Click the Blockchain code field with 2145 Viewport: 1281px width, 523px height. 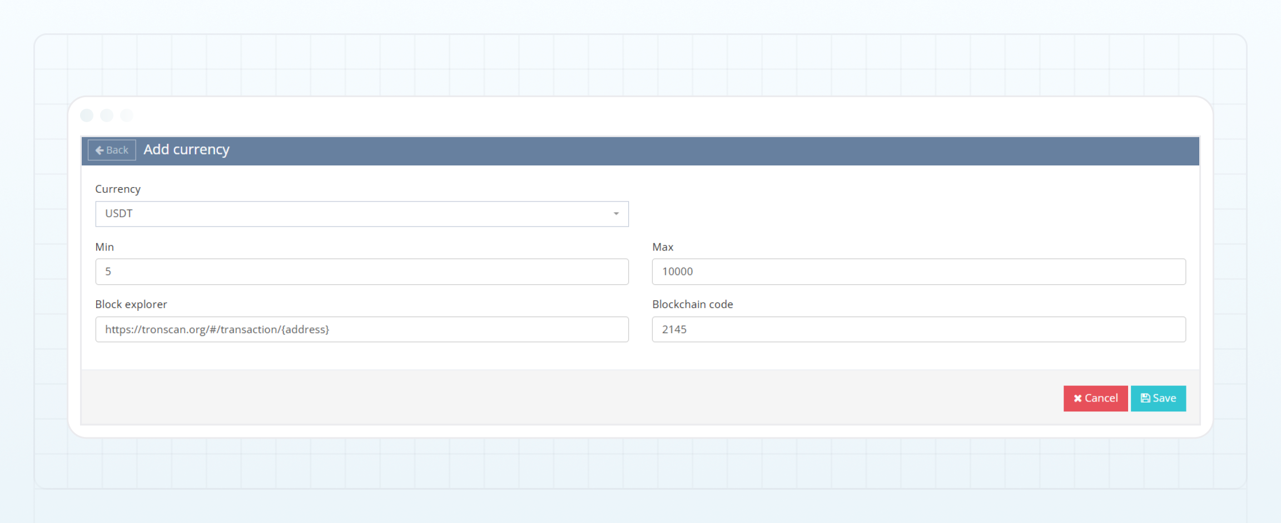[918, 329]
